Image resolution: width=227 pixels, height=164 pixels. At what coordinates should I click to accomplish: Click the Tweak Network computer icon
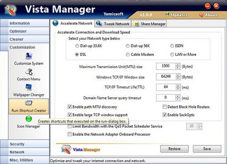(99, 23)
